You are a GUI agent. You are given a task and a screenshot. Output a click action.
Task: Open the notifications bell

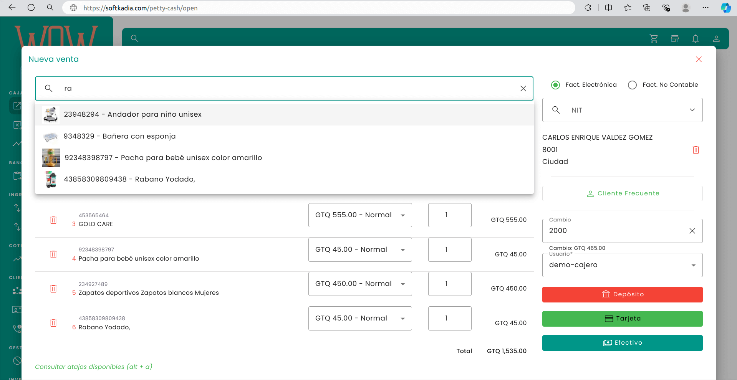[x=695, y=38]
